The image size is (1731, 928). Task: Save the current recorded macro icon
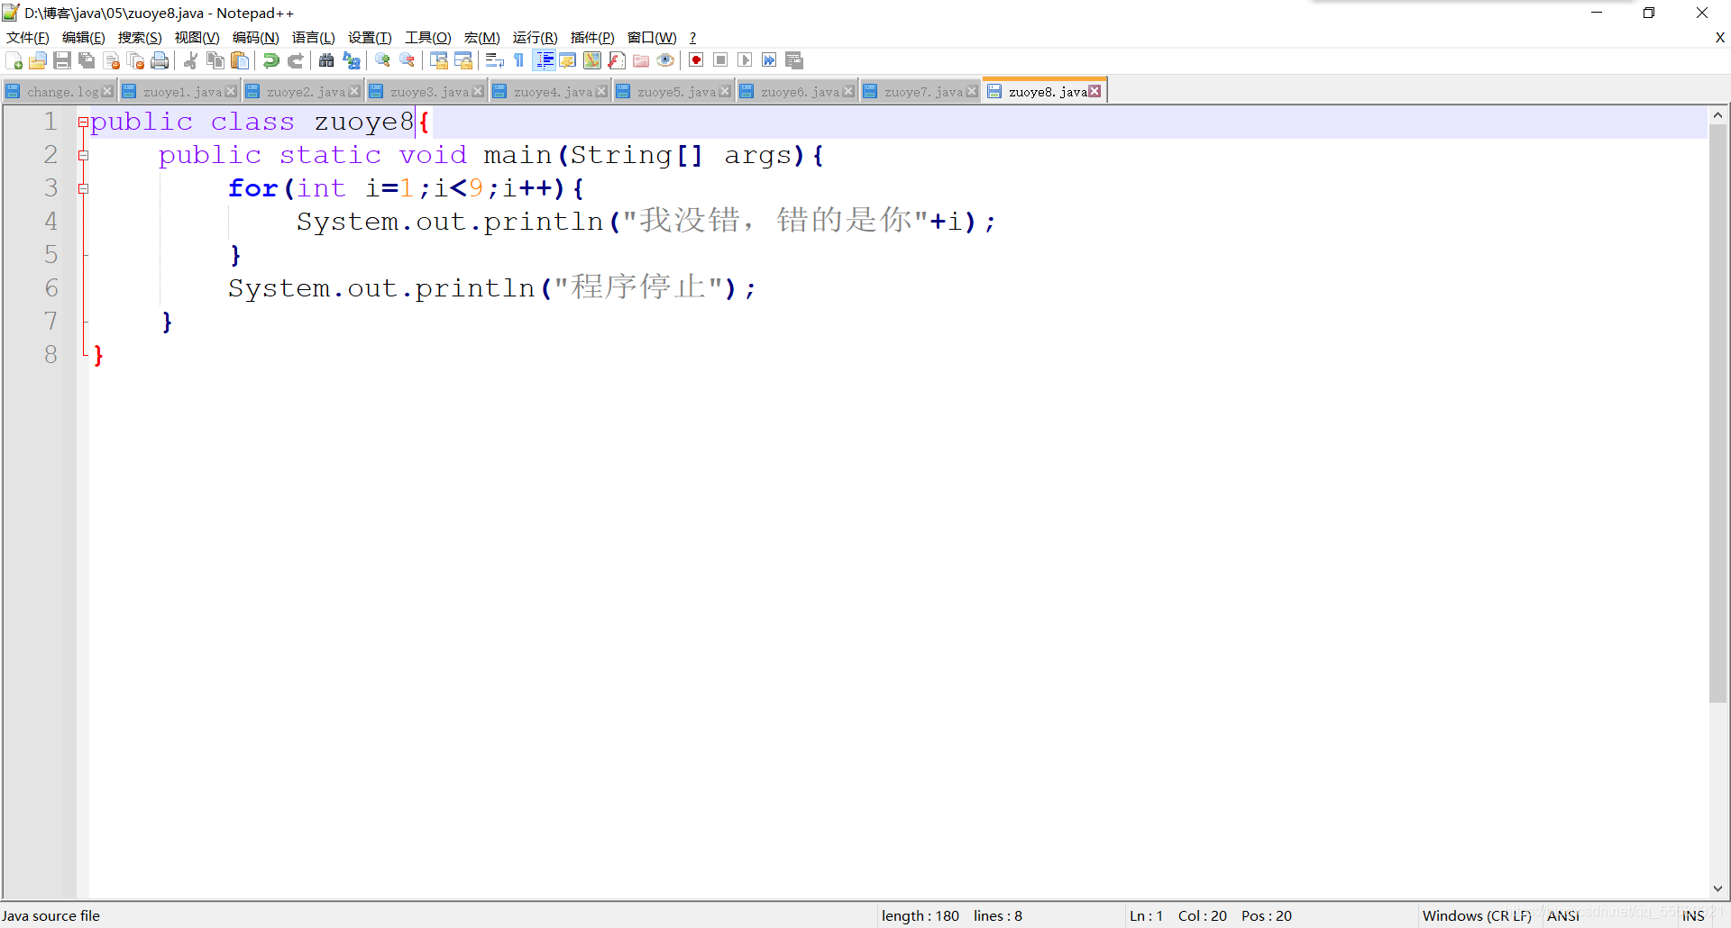pyautogui.click(x=794, y=60)
